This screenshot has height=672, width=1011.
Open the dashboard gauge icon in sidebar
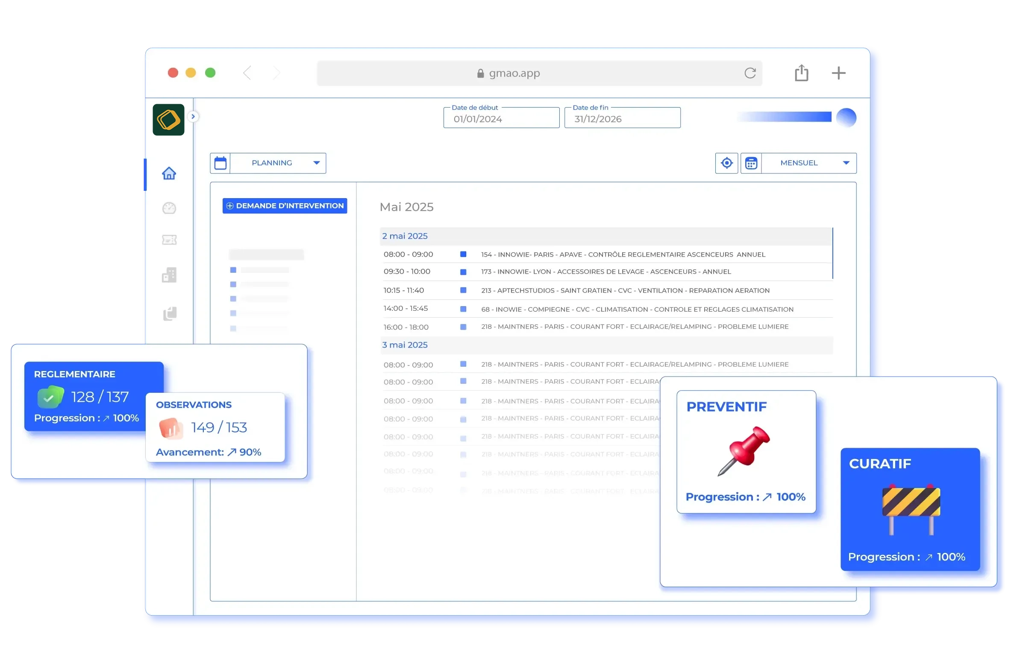click(x=169, y=208)
